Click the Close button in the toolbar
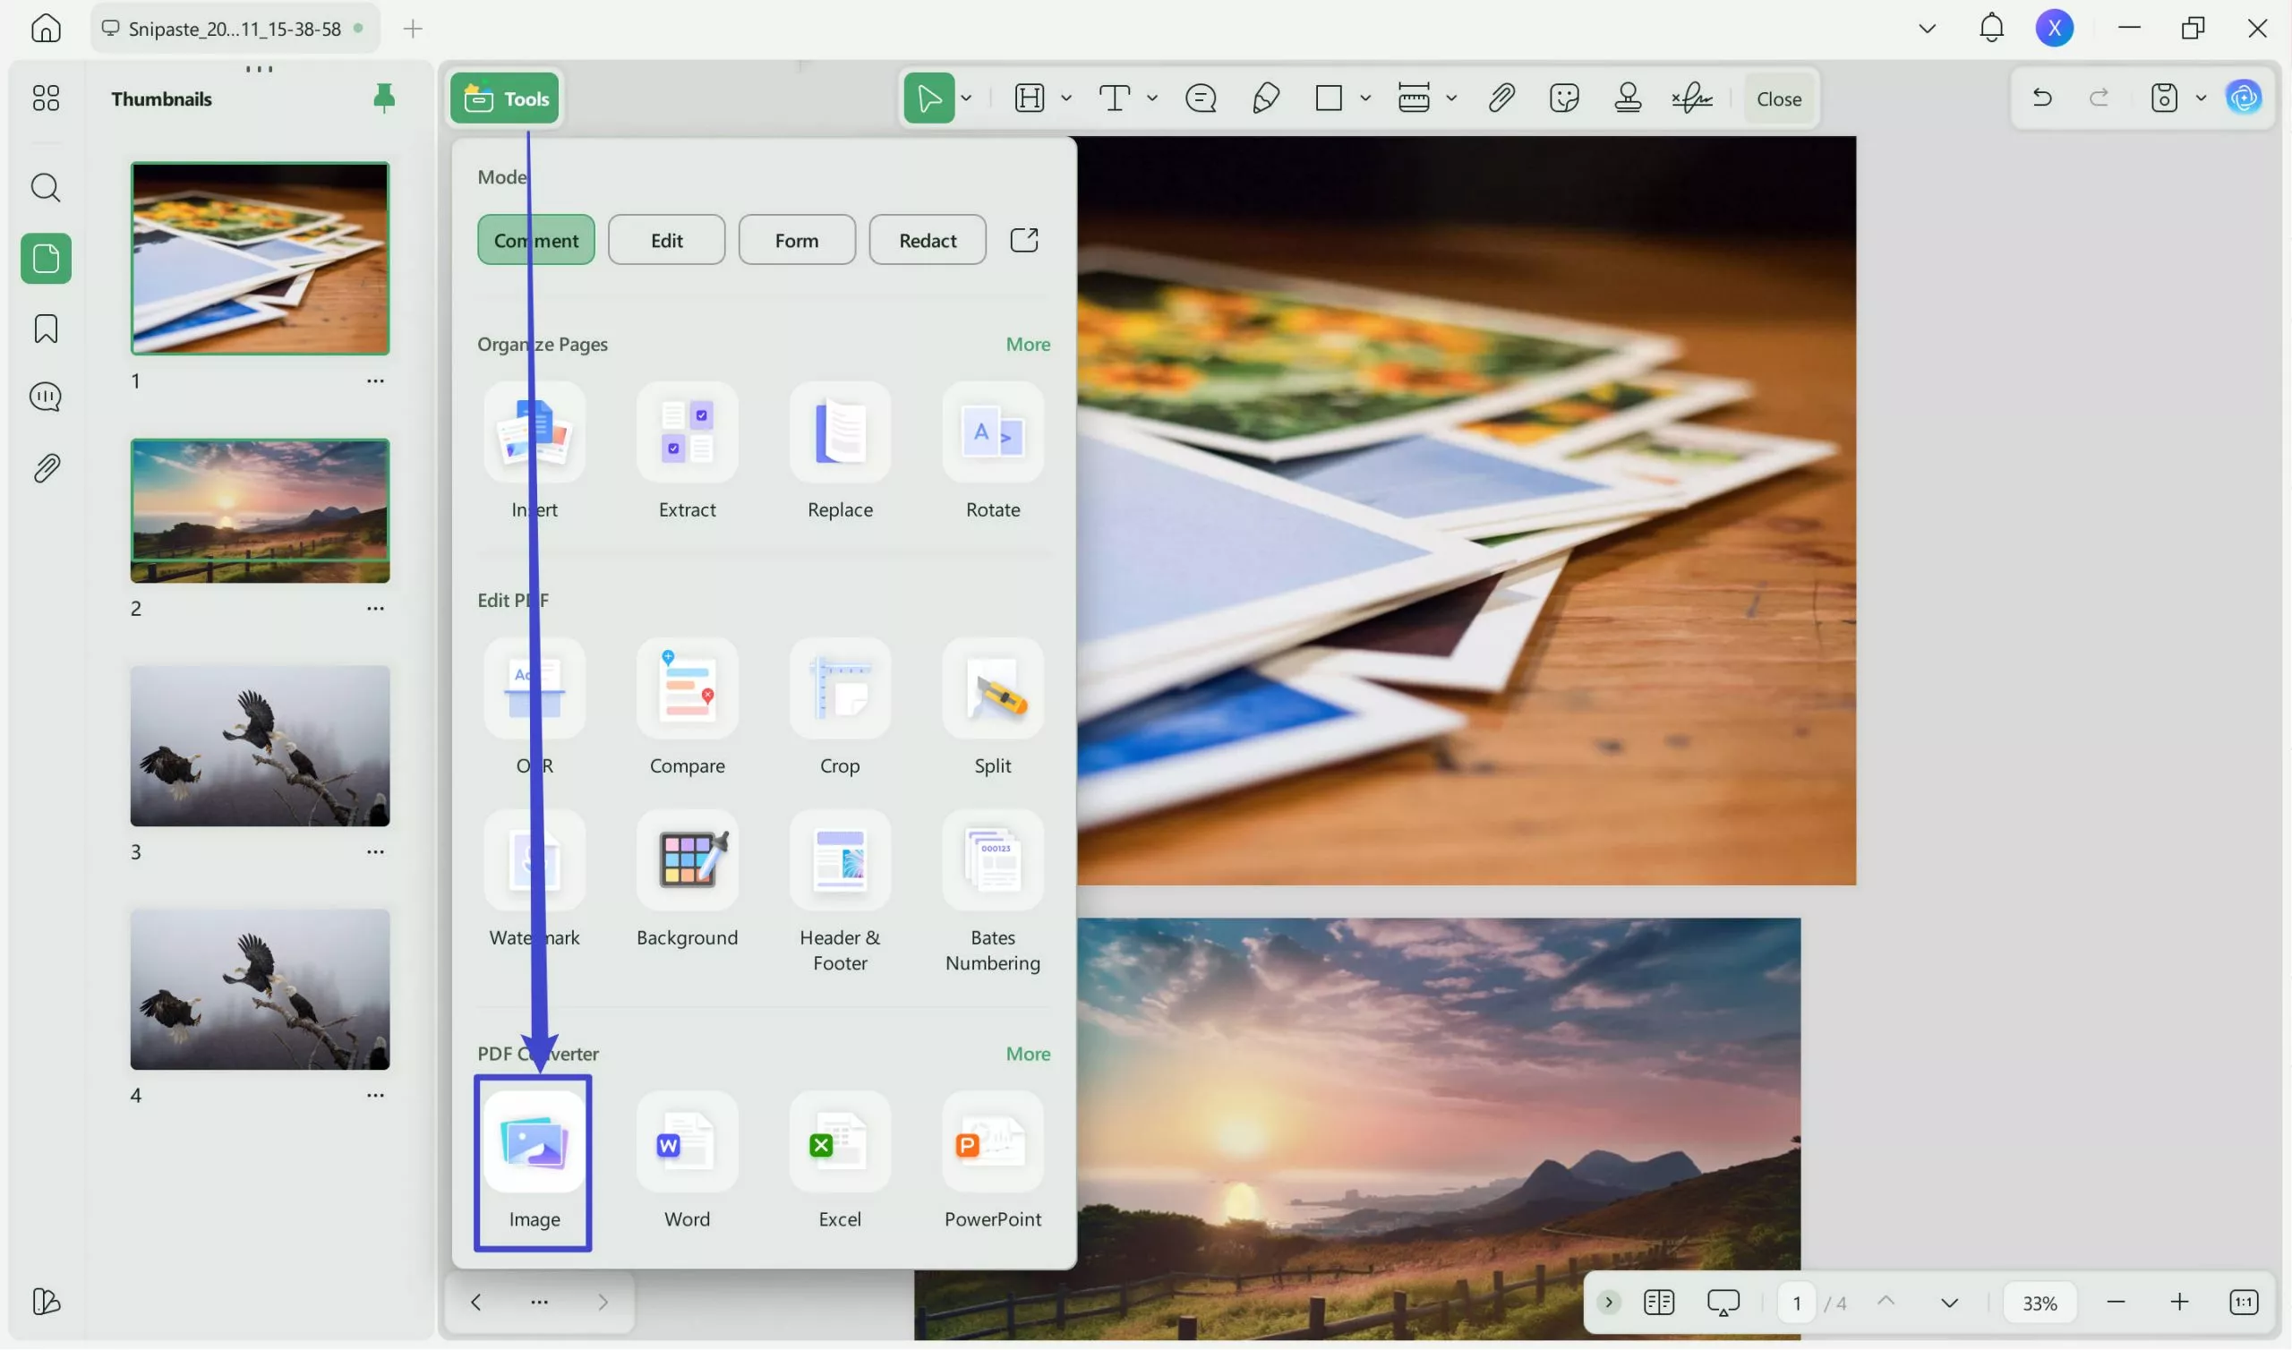The height and width of the screenshot is (1350, 2292). pos(1779,98)
